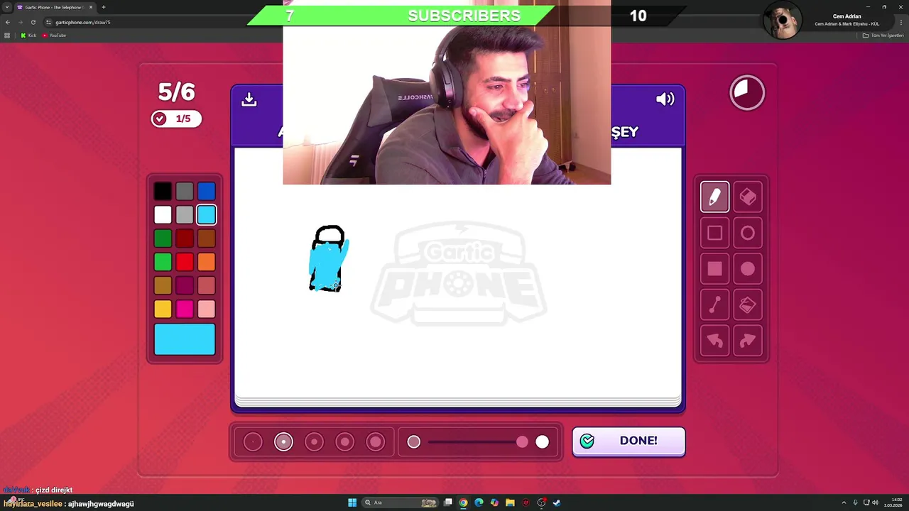Select the Pencil drawing tool
The width and height of the screenshot is (909, 511).
click(714, 197)
